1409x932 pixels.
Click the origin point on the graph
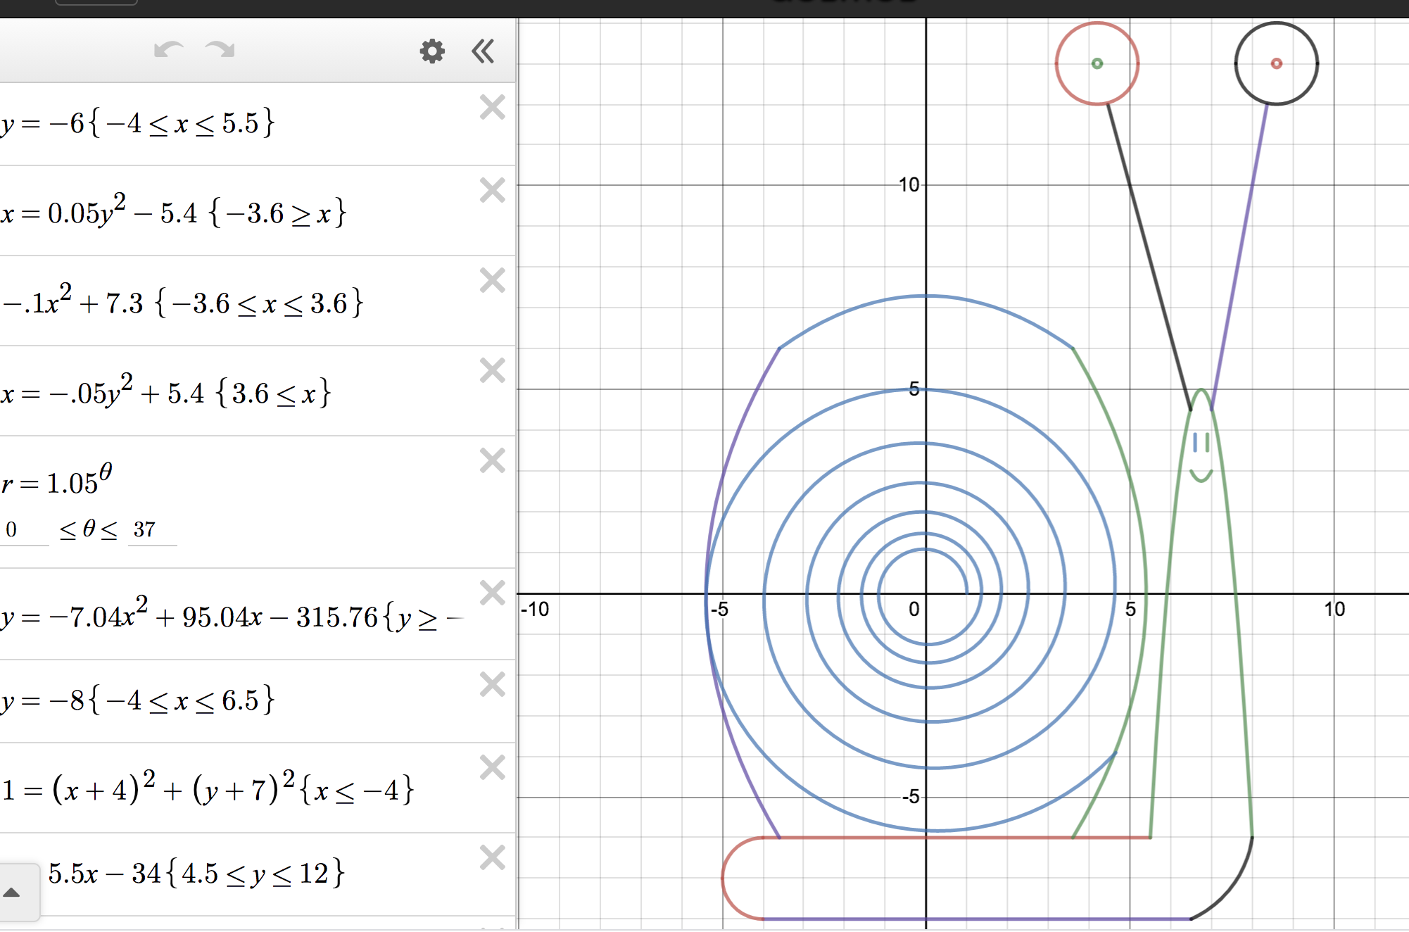point(926,593)
